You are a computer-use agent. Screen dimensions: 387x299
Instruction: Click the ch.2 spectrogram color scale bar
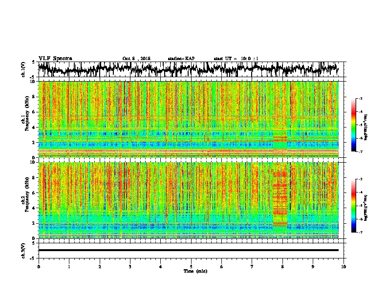[x=354, y=206]
